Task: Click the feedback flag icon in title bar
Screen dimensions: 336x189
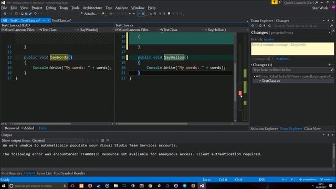Action: [274, 2]
